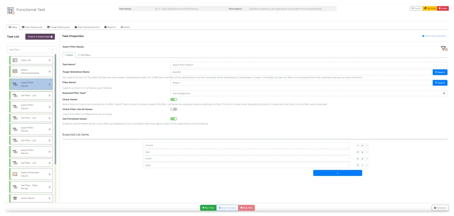The height and width of the screenshot is (216, 454).
Task: Remove the Select Marks task
Action: point(50,198)
